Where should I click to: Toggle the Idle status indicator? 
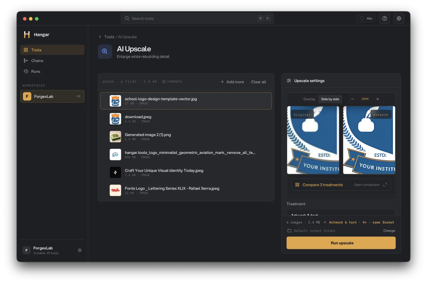366,18
